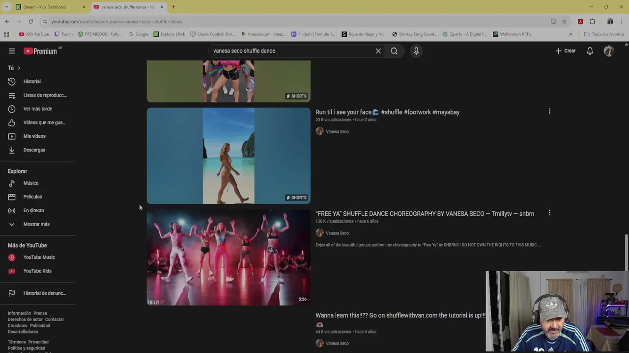The height and width of the screenshot is (353, 629).
Task: Show more bookmarks chevron
Action: [571, 34]
